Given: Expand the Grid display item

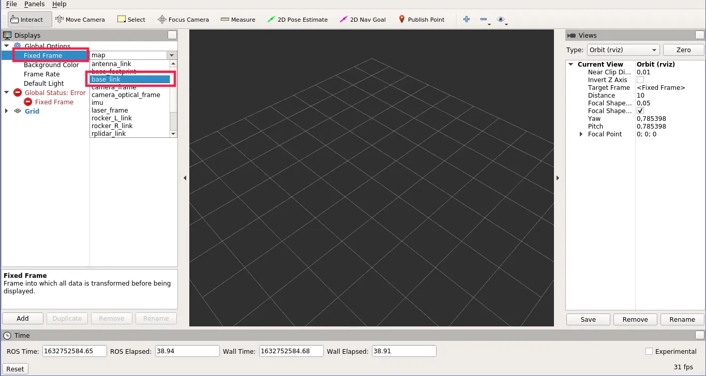Looking at the screenshot, I should click(6, 111).
